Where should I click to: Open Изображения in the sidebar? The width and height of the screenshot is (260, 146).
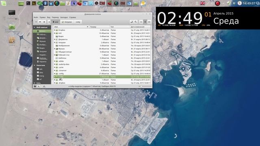pyautogui.click(x=42, y=45)
